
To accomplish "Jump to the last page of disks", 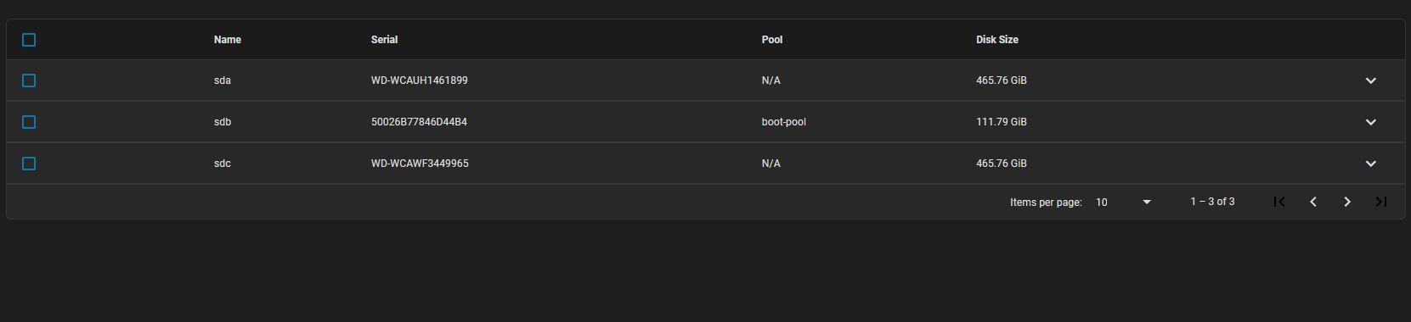I will click(x=1381, y=202).
